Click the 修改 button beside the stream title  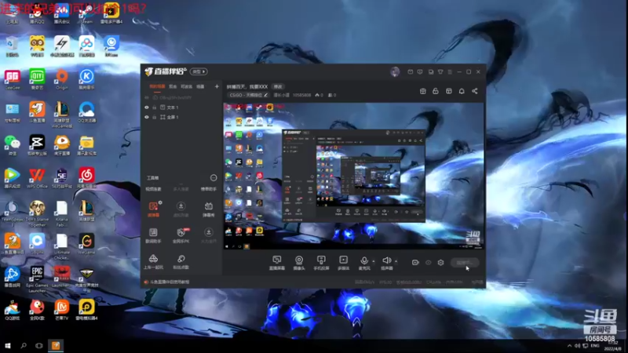pyautogui.click(x=278, y=86)
